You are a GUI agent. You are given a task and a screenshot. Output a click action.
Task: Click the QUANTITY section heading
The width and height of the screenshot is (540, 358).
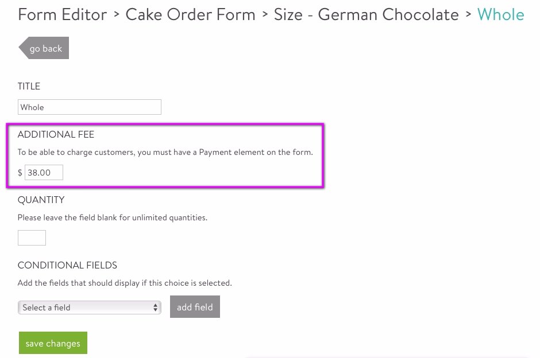[41, 200]
